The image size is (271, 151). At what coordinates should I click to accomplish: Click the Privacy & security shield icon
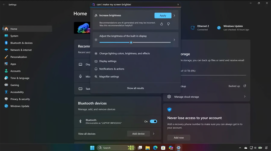[x=6, y=99]
